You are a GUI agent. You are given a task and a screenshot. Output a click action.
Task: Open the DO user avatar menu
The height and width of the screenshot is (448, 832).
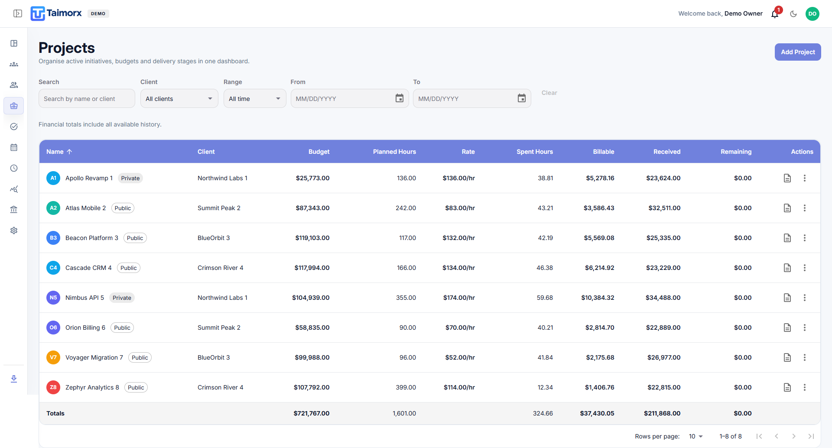coord(812,14)
